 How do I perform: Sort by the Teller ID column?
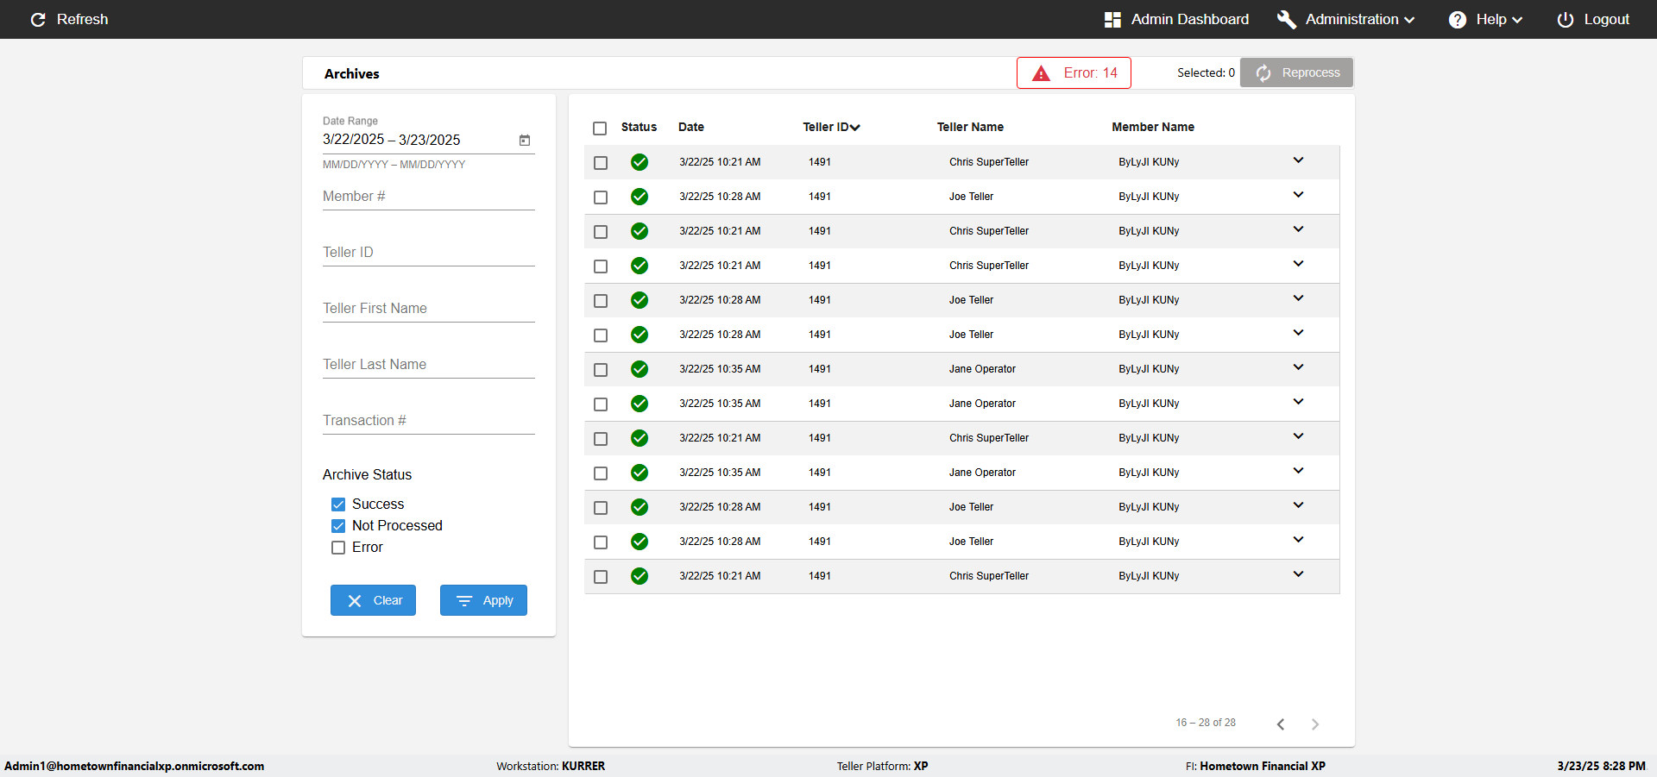[x=831, y=127]
